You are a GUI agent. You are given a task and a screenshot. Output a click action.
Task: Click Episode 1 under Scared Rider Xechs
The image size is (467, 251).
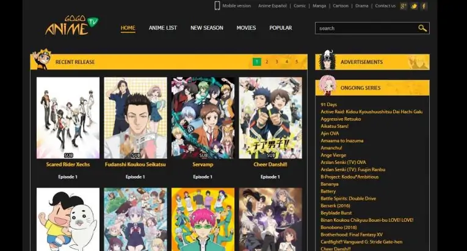[68, 177]
